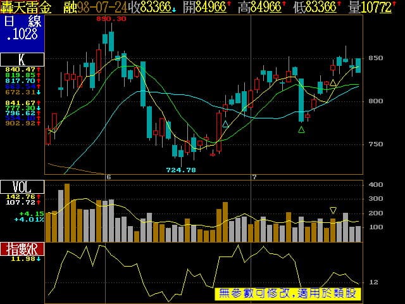This screenshot has height=304, width=405.
Task: Click the 724.78 low price label
Action: click(x=181, y=170)
